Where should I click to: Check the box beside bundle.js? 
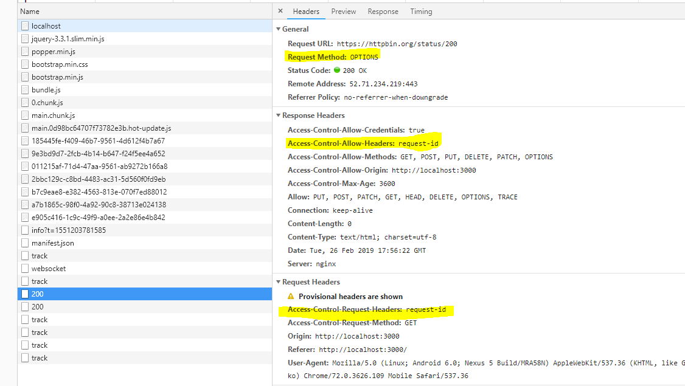pyautogui.click(x=24, y=89)
